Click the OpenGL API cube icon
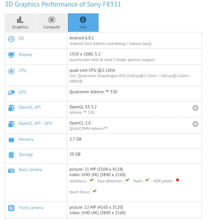 [x=11, y=108]
